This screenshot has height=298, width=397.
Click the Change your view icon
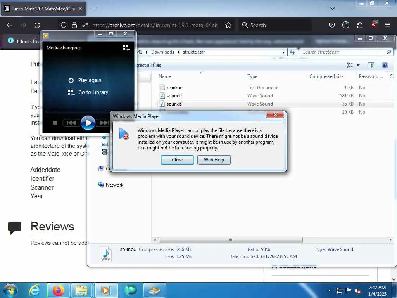click(350, 65)
